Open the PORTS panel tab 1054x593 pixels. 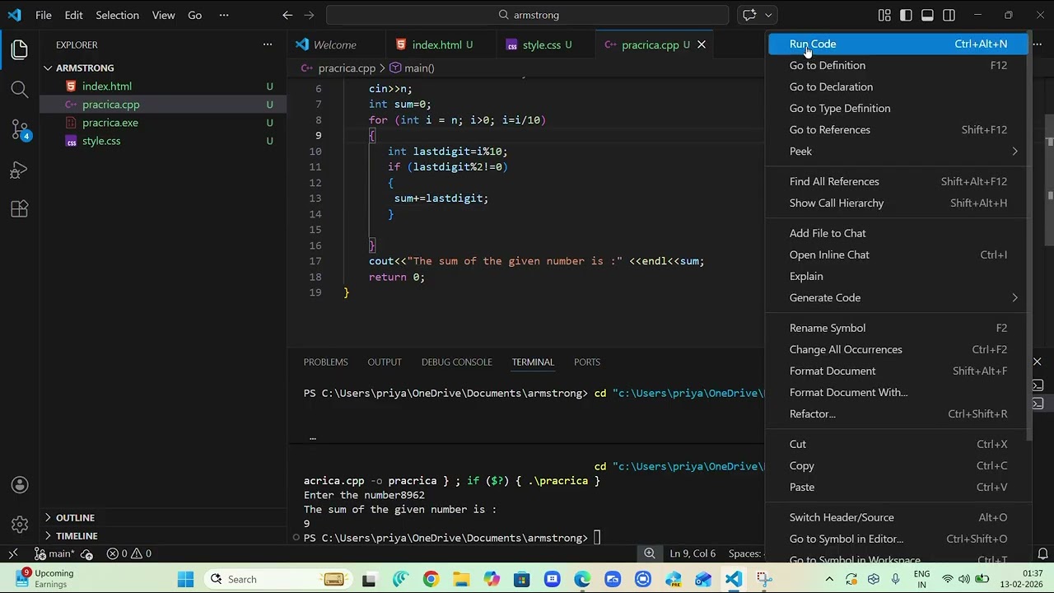click(x=587, y=362)
